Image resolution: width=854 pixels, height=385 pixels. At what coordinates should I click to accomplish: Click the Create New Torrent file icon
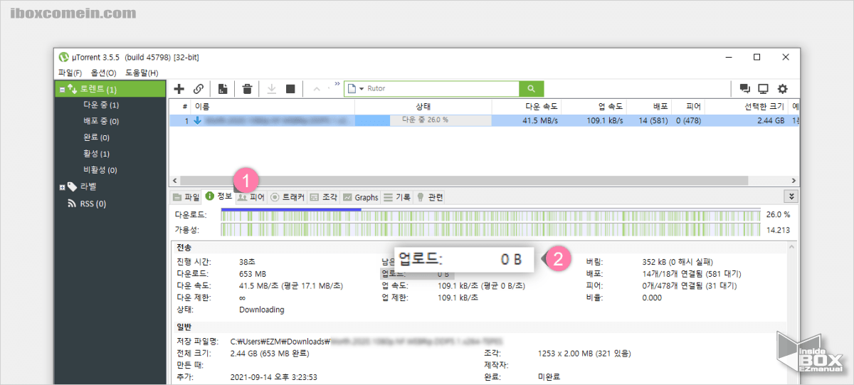tap(223, 89)
